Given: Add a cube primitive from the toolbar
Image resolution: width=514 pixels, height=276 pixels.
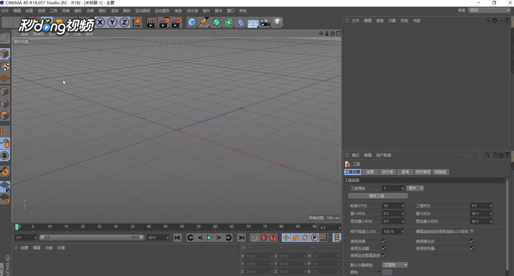Looking at the screenshot, I should pyautogui.click(x=192, y=22).
